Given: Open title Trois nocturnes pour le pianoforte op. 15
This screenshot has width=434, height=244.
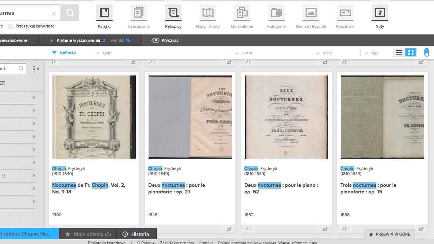Looking at the screenshot, I should tap(368, 188).
